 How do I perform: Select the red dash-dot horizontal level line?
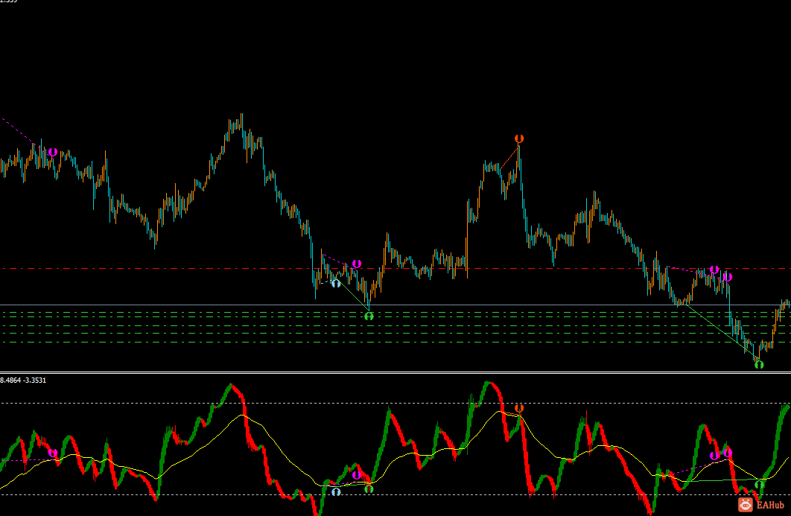pyautogui.click(x=395, y=268)
